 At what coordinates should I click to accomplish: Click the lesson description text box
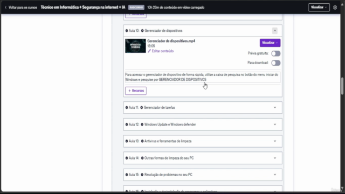[203, 77]
